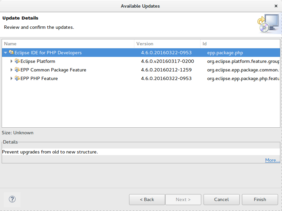Viewport: 282px width, 211px height.
Task: Open the More... details link
Action: [272, 160]
